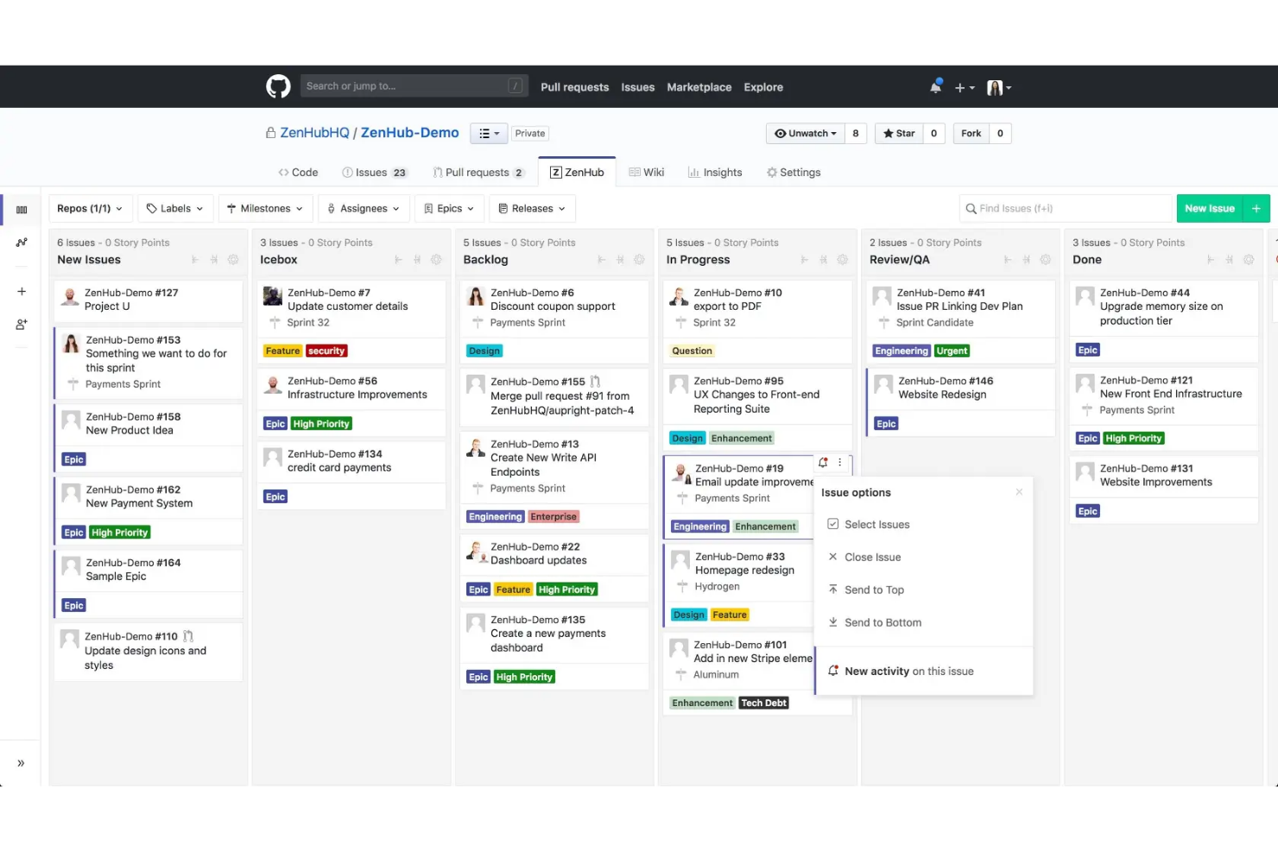Open the Repos (1/1) filter dropdown

point(90,209)
